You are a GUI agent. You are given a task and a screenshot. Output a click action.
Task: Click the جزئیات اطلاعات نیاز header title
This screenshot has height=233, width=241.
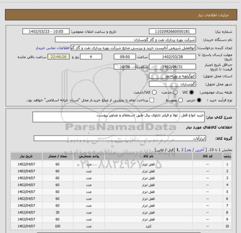(213, 15)
